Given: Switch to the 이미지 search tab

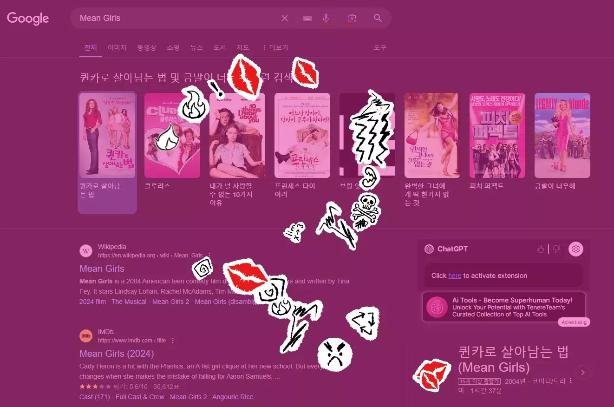Looking at the screenshot, I should (117, 47).
